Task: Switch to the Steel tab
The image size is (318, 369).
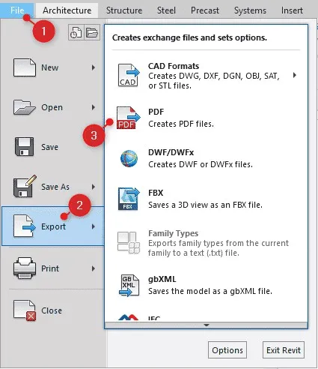Action: 166,10
